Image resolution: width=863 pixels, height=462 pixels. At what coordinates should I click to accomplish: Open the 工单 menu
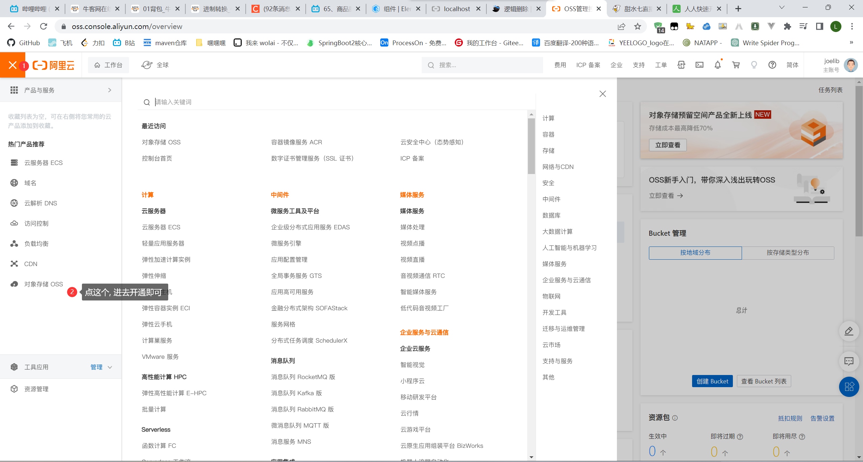point(661,65)
